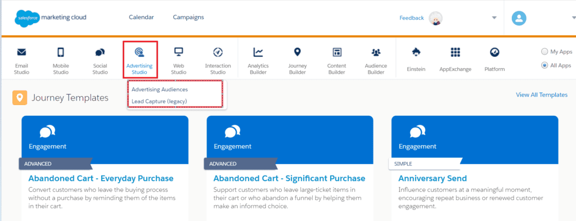Open Social Studio app
Screen dimensions: 576x221
click(100, 61)
